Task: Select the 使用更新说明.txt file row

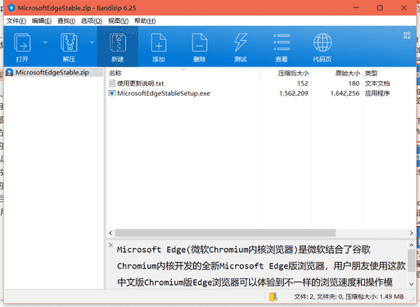Action: (x=261, y=84)
